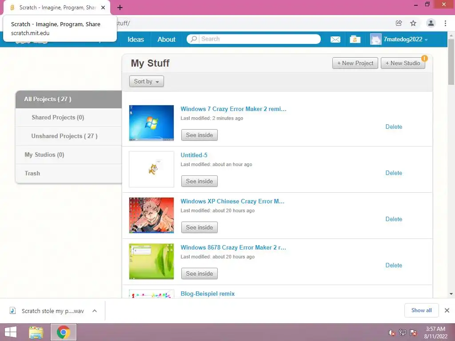See inside Windows XP Chinese Crazy Error project
Image resolution: width=455 pixels, height=341 pixels.
tap(200, 227)
